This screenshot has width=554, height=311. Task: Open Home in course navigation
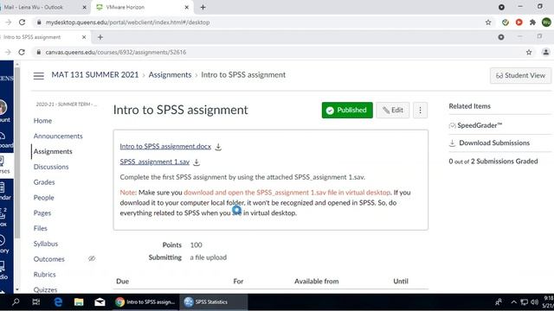coord(42,121)
